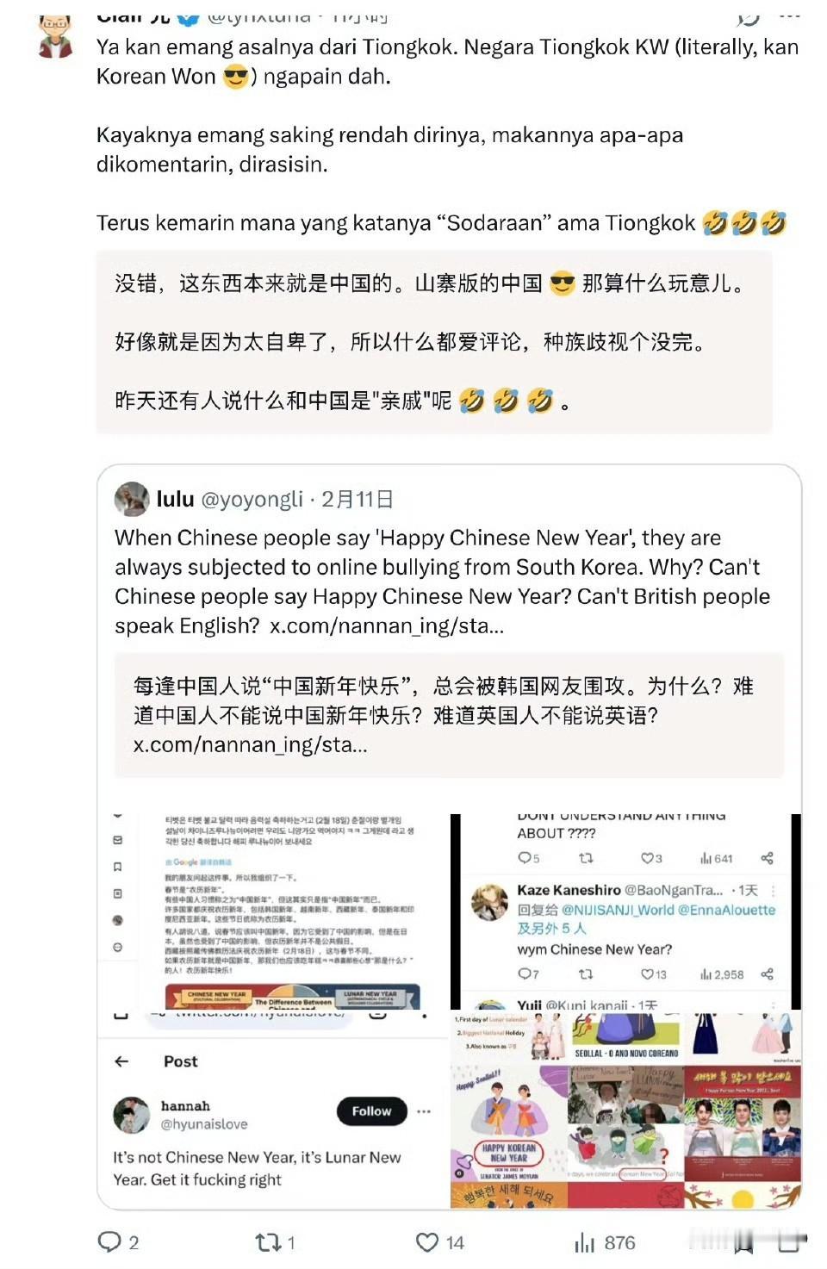The width and height of the screenshot is (827, 1269).
Task: Open the profile avatar of the main post author
Action: [56, 36]
